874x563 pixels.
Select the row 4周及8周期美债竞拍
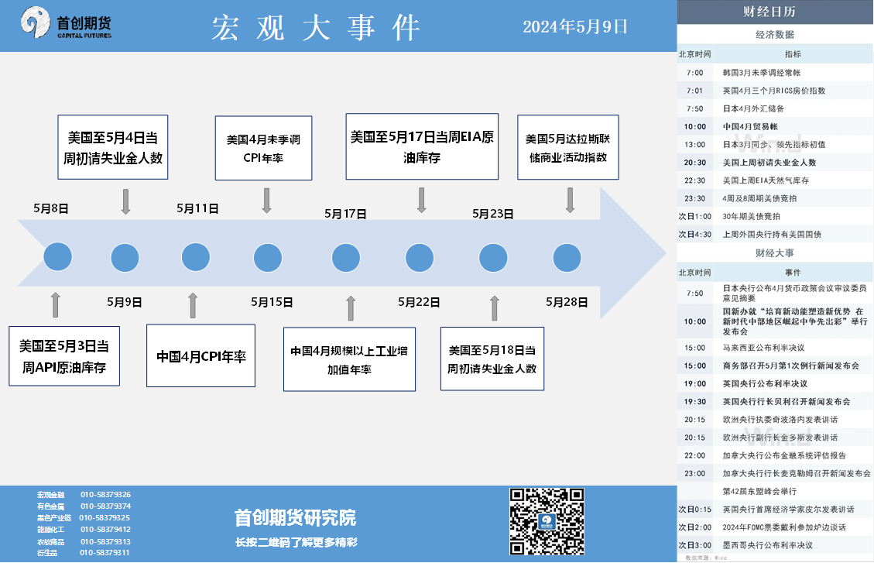click(775, 198)
